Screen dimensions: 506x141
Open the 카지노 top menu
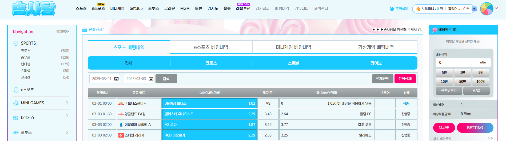213,8
